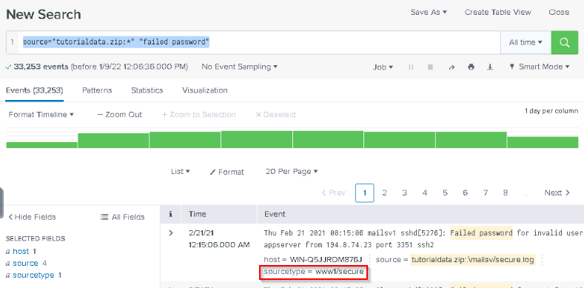The height and width of the screenshot is (288, 584).
Task: Change Smart Mode search mode
Action: [540, 67]
